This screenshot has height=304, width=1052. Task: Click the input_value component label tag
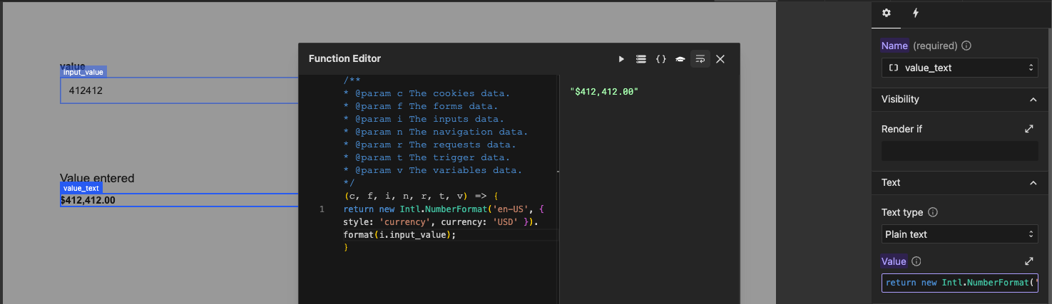click(83, 72)
